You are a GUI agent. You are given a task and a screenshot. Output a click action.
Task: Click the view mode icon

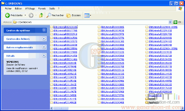point(87,15)
